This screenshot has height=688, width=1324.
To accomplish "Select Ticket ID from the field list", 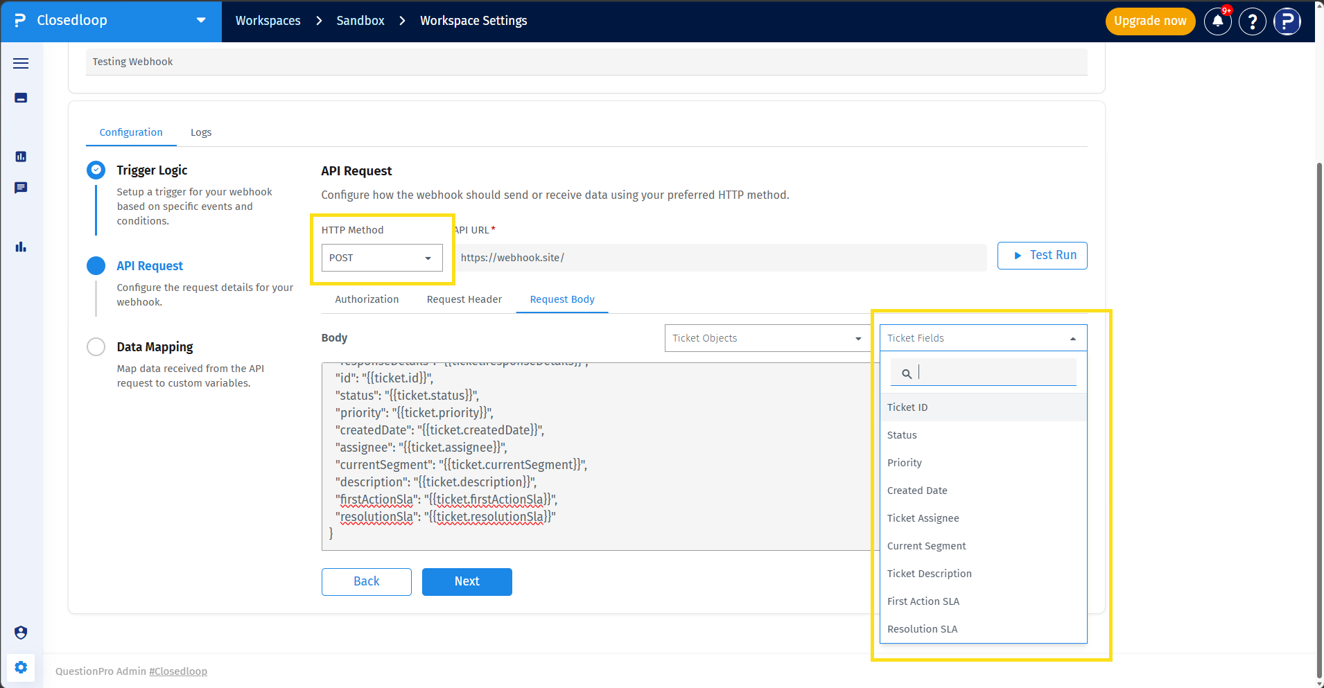I will coord(983,407).
